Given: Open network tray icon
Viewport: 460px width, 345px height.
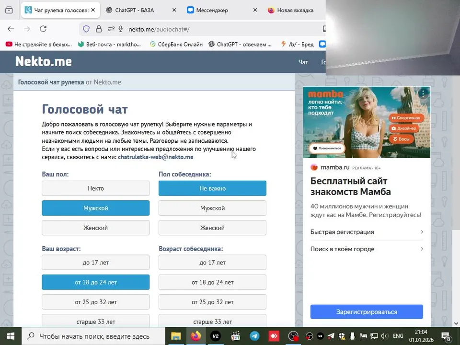Looking at the screenshot, I should tap(374, 336).
